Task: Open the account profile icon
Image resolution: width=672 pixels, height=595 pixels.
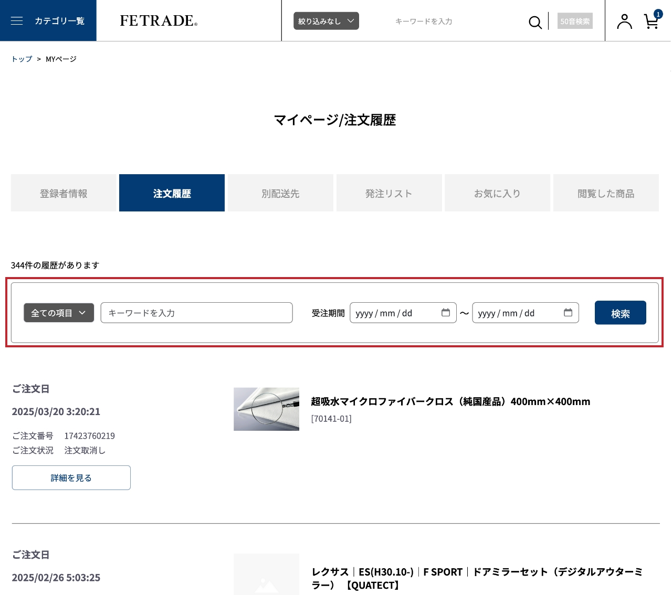Action: [x=624, y=20]
